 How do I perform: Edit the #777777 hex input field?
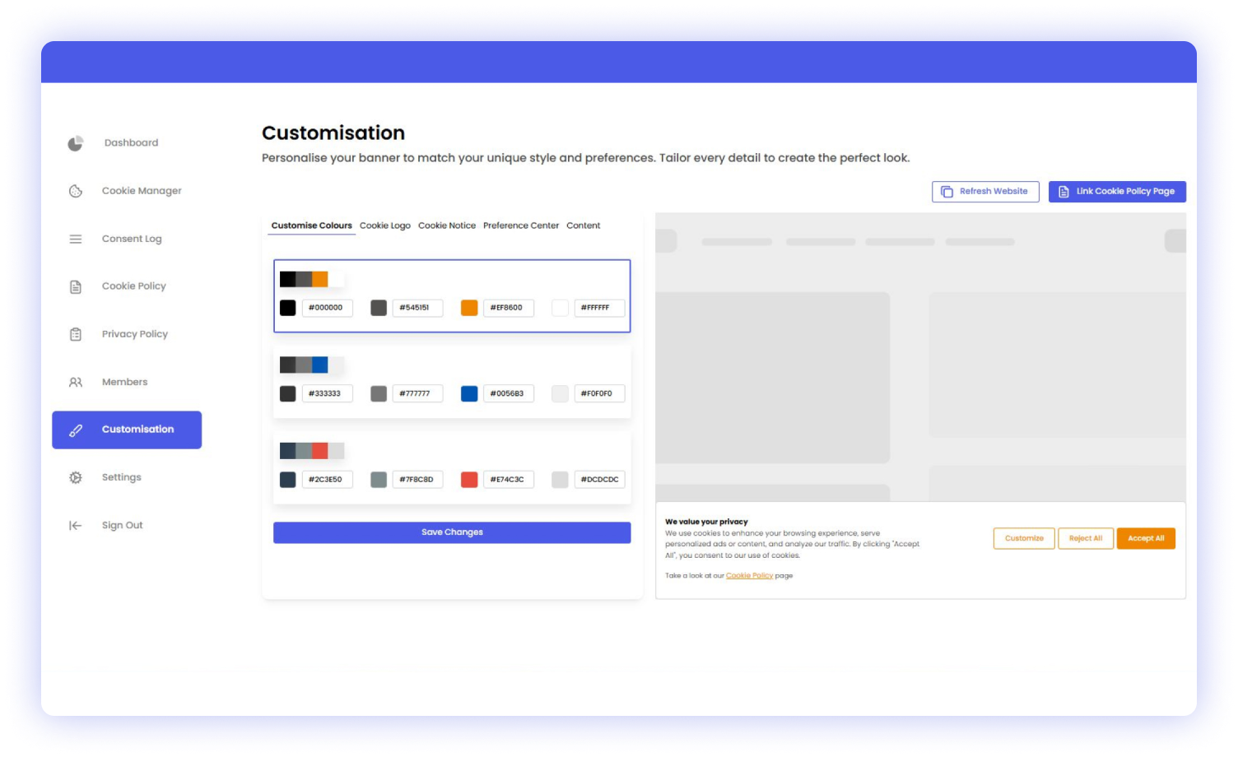[418, 393]
